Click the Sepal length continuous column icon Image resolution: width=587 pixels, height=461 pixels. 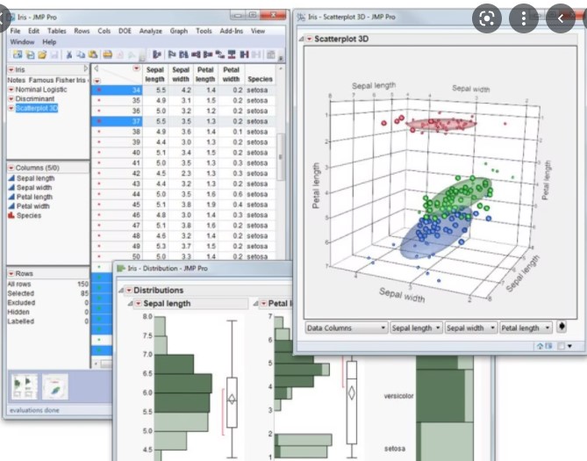point(11,178)
